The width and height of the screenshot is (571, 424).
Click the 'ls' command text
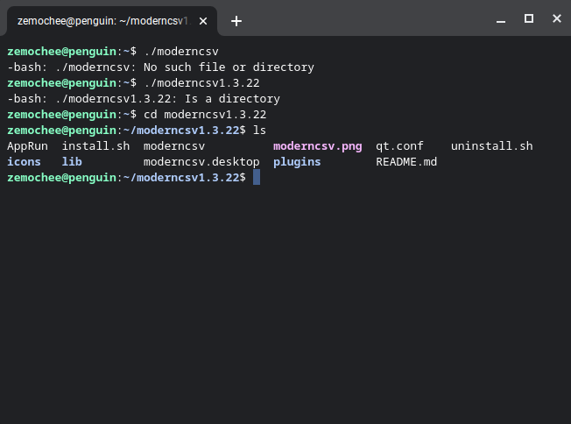click(259, 131)
